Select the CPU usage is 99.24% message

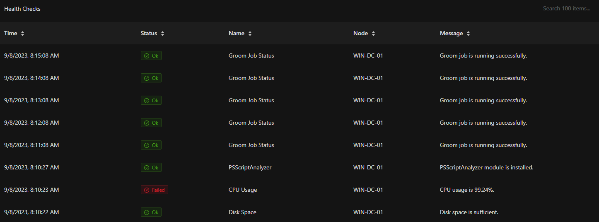click(467, 190)
